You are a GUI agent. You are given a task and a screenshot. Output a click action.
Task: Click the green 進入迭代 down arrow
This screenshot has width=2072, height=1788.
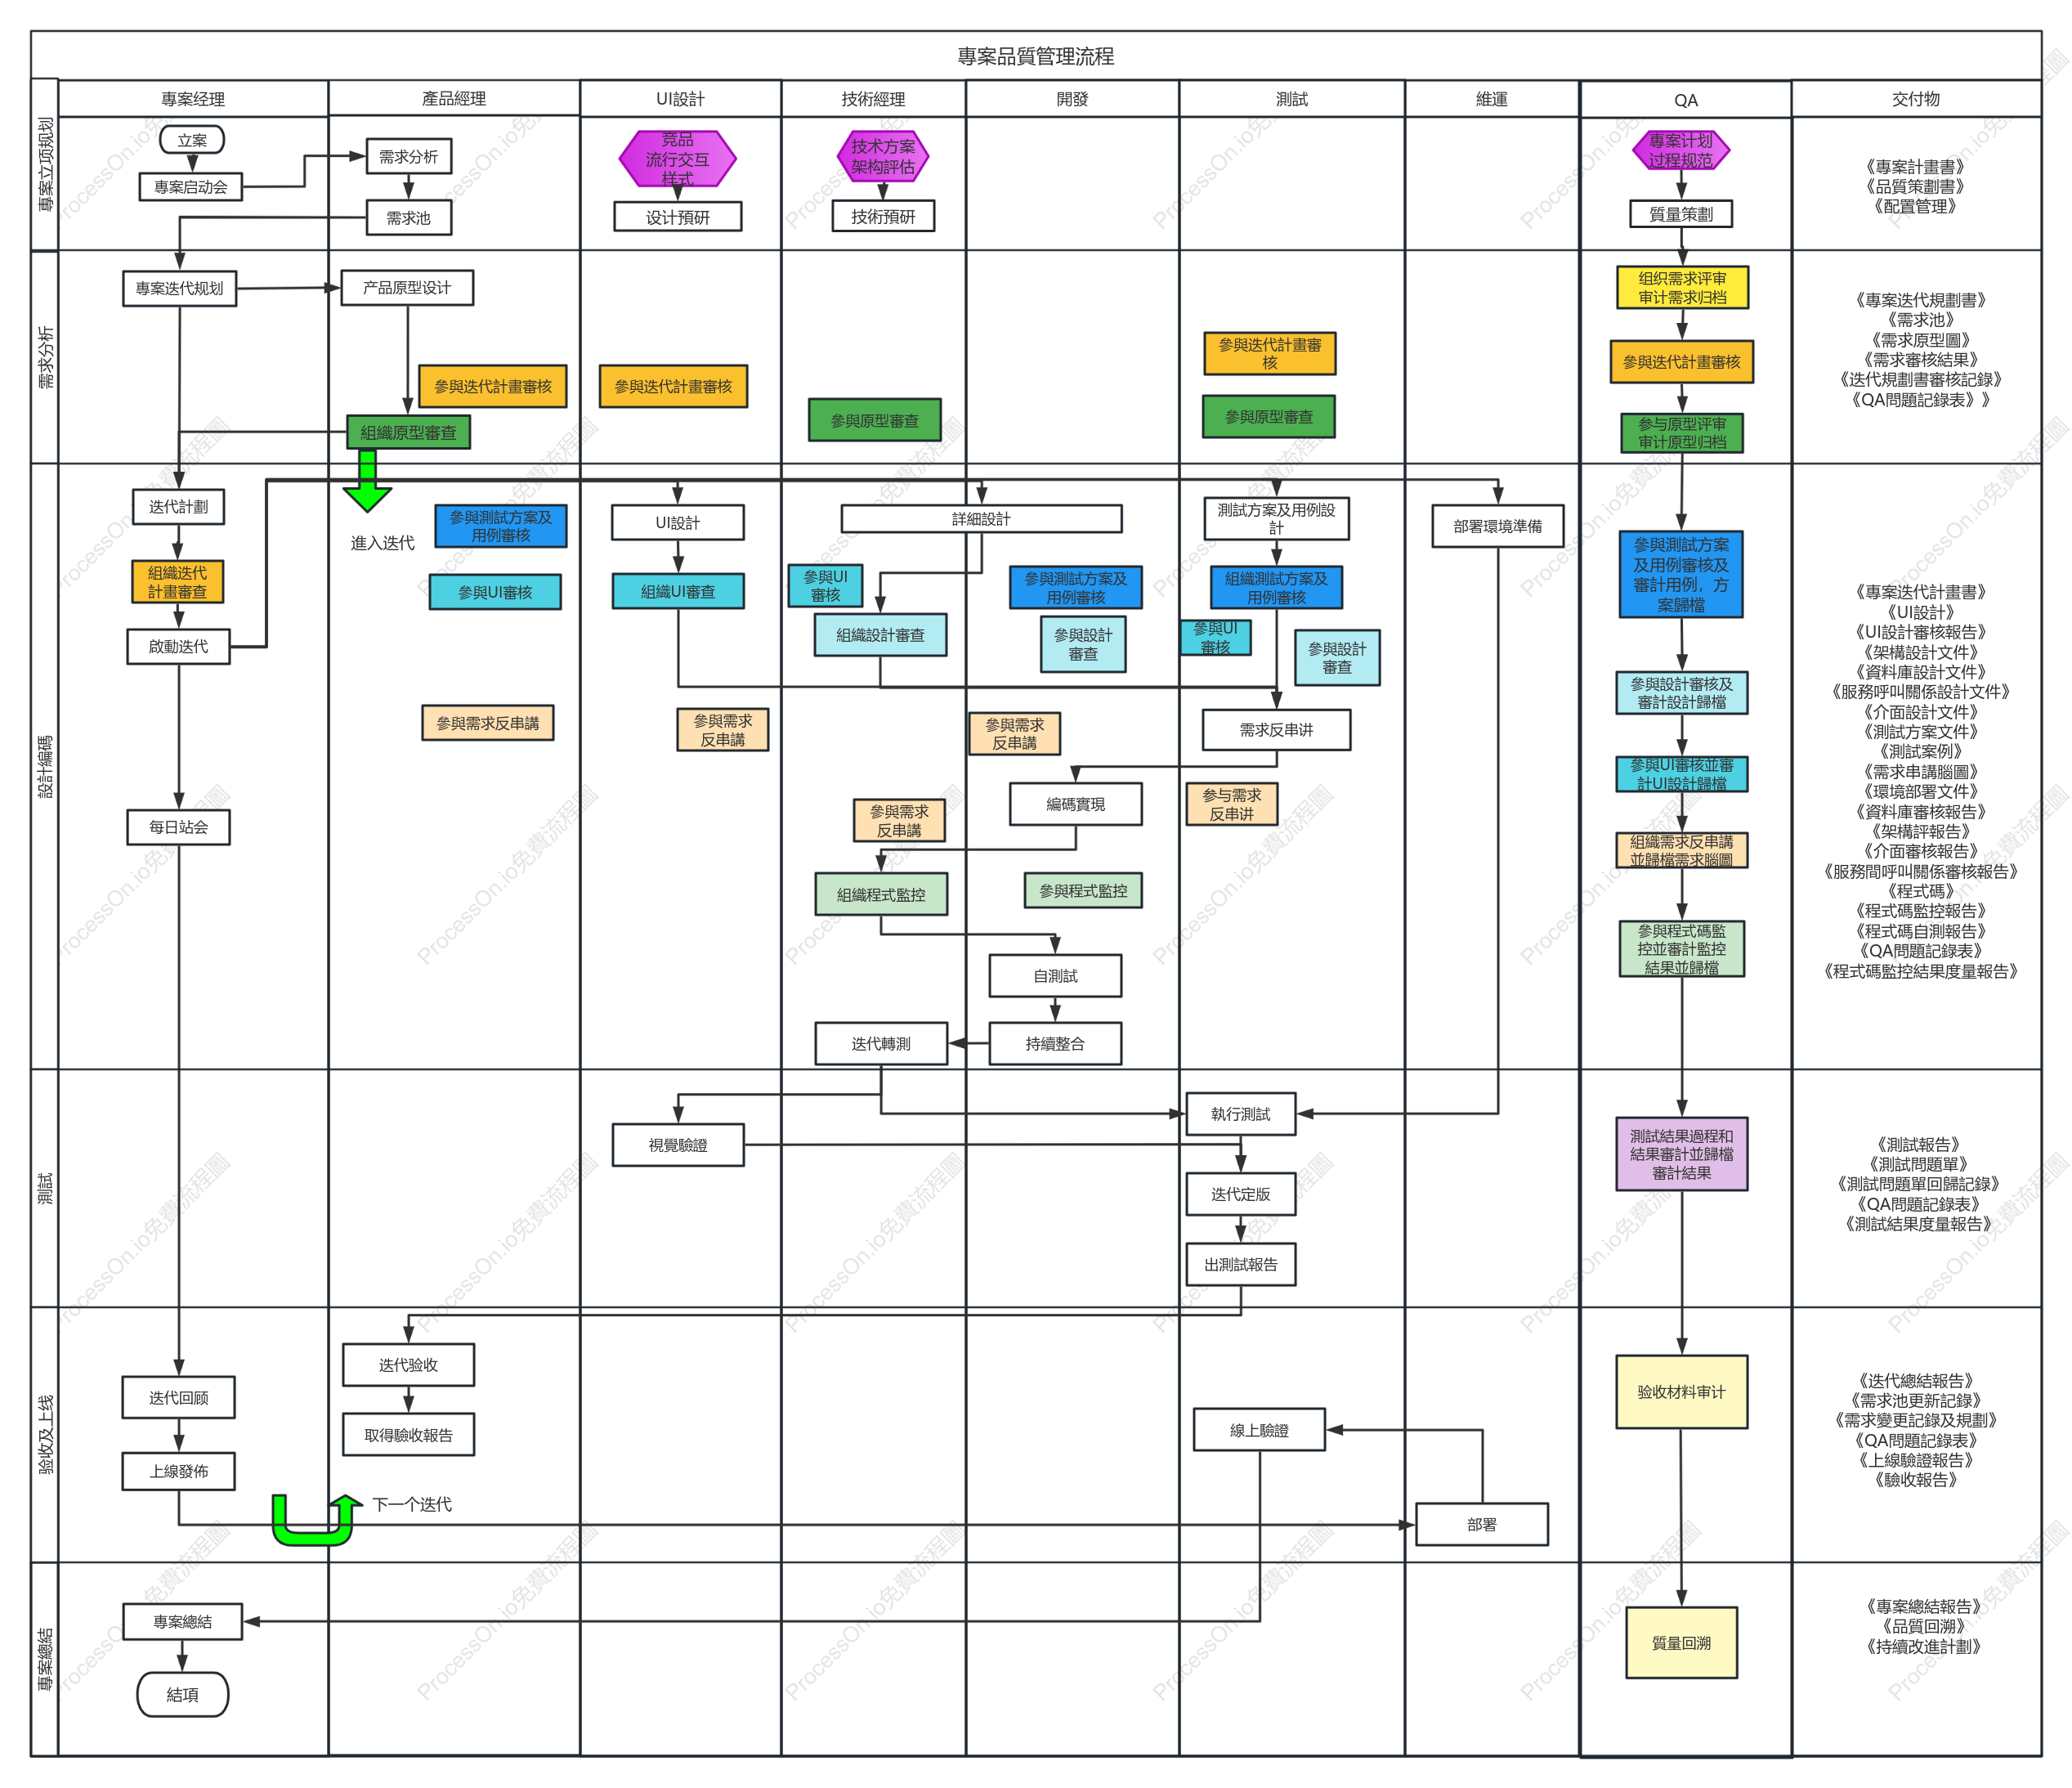[367, 481]
